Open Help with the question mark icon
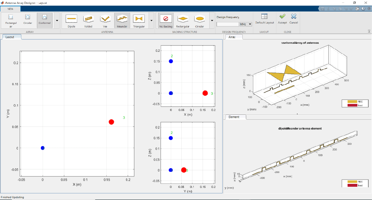Viewport: 372px width, 200px height. [x=363, y=9]
